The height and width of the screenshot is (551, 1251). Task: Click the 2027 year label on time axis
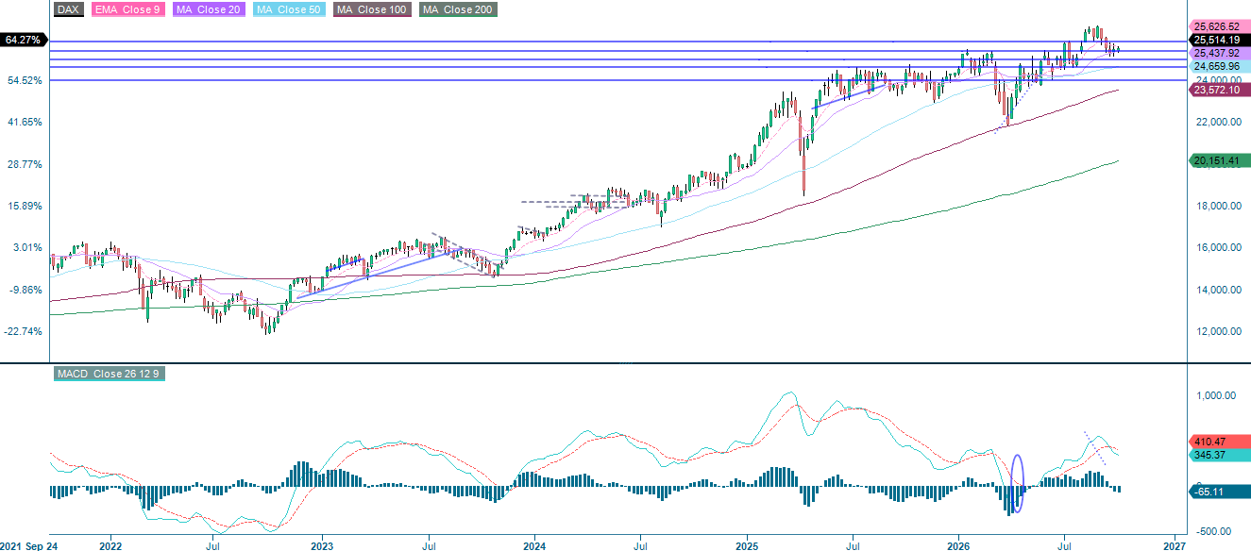(1174, 545)
